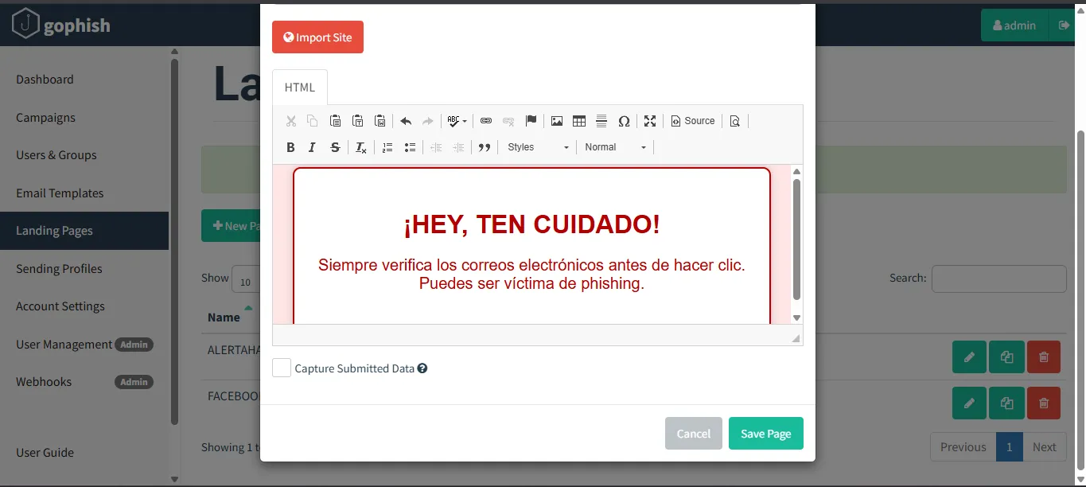Undo the last edit

tap(406, 121)
